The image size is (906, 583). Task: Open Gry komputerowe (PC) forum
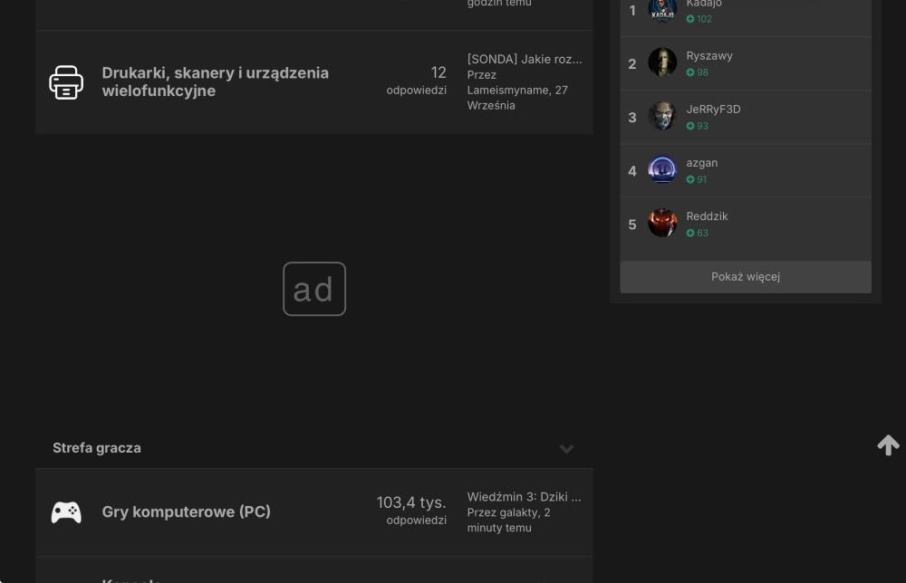186,512
